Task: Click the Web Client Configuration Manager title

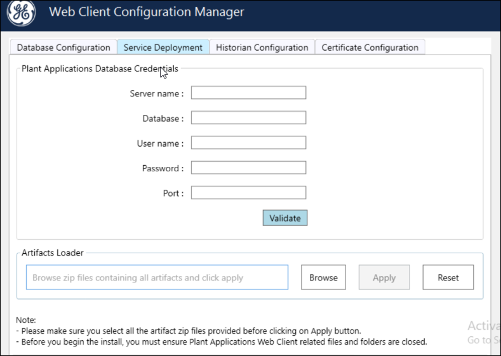Action: tap(147, 12)
